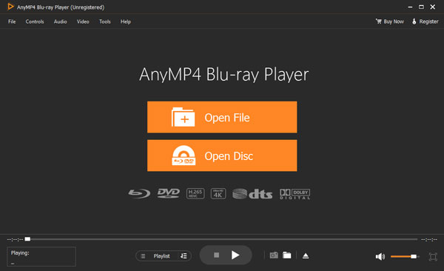This screenshot has height=271, width=444.
Task: Expand the Audio menu
Action: coord(61,21)
